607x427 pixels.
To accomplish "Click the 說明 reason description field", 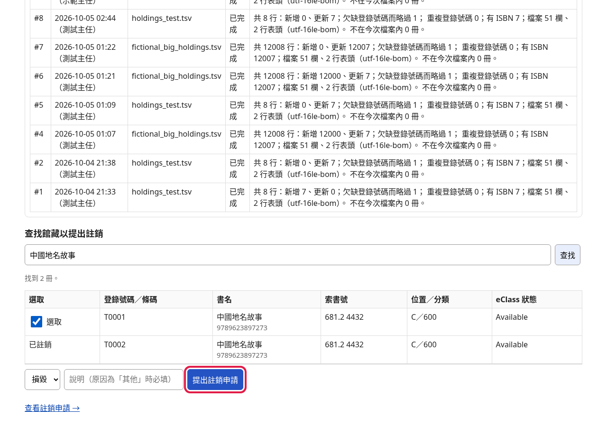I will [124, 380].
